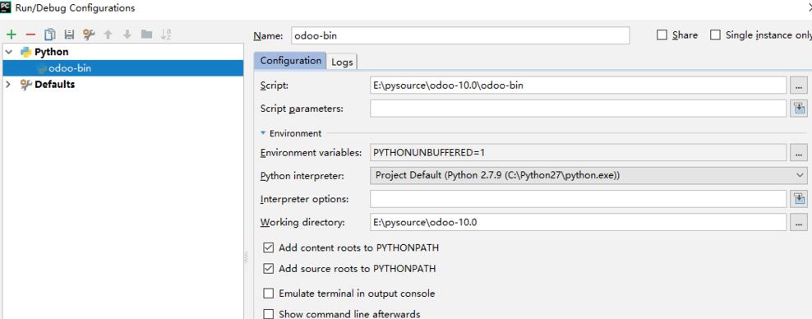812x319 pixels.
Task: Create a new folder with the folder icon
Action: 146,35
